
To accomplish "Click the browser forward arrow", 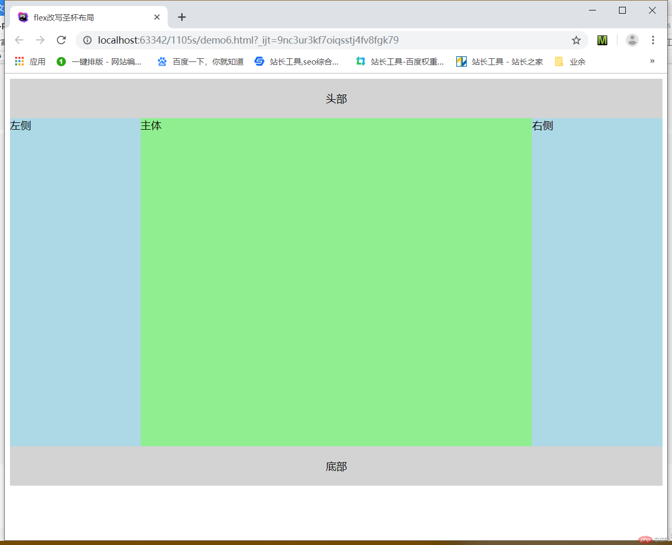I will pos(40,40).
